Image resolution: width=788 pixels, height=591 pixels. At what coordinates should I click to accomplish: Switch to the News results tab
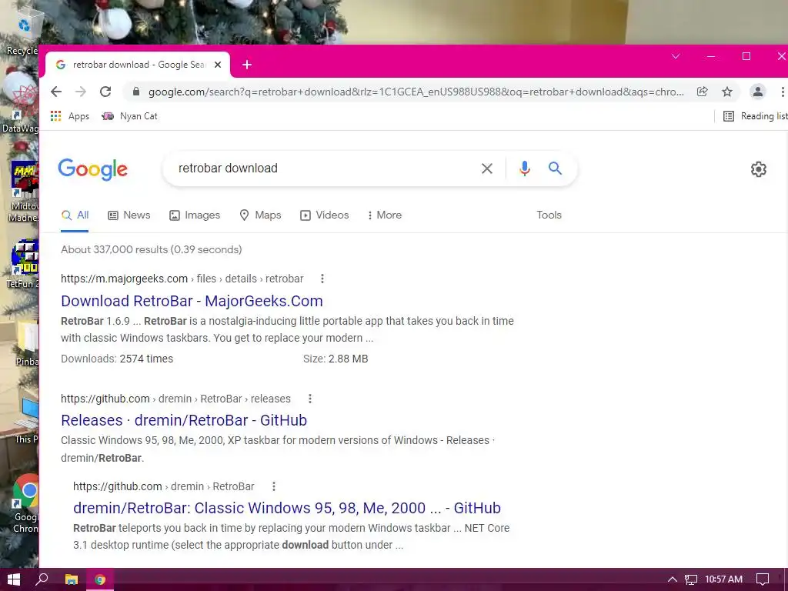click(129, 215)
